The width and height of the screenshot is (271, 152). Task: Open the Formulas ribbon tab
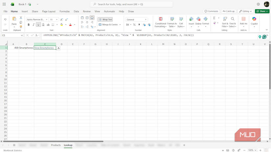[65, 11]
